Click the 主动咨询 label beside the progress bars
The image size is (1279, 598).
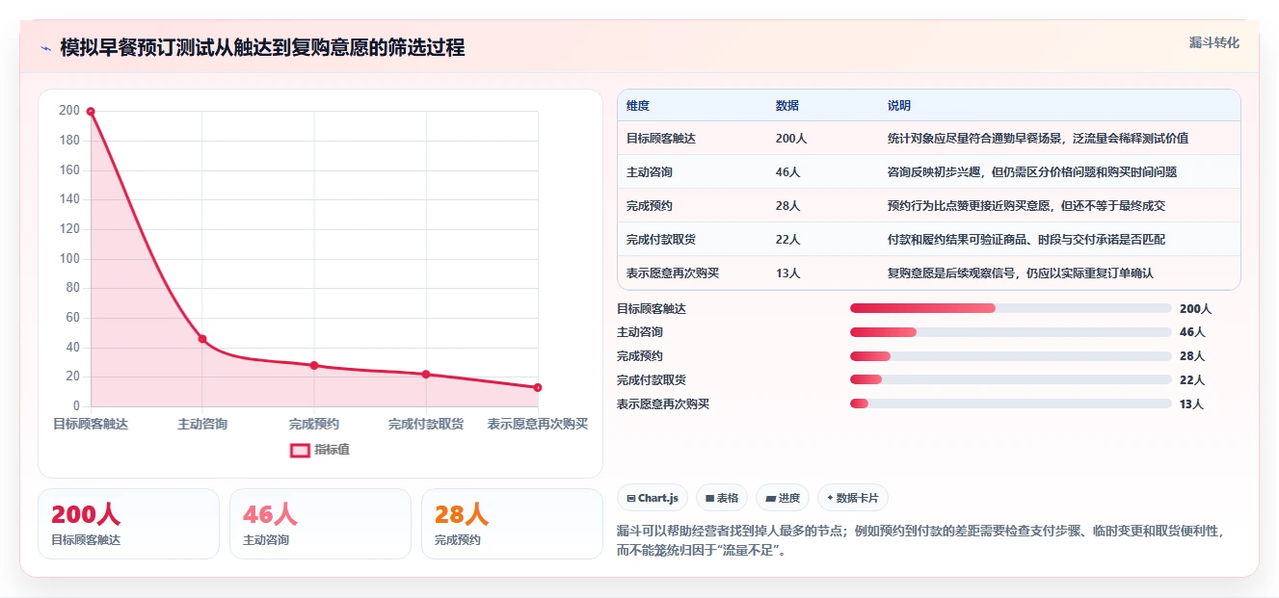pos(640,332)
